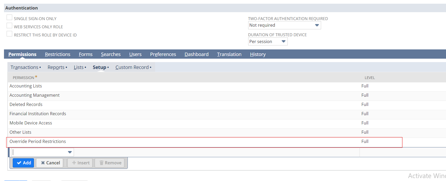The width and height of the screenshot is (446, 181).
Task: Switch to the Transactions subtab
Action: (x=24, y=67)
